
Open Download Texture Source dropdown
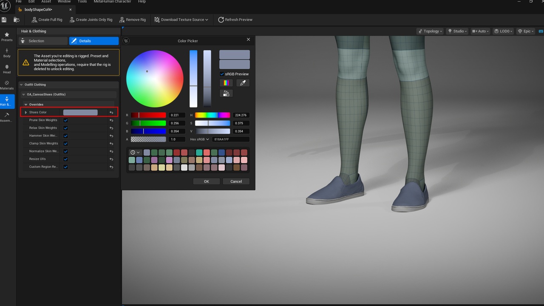pos(181,20)
